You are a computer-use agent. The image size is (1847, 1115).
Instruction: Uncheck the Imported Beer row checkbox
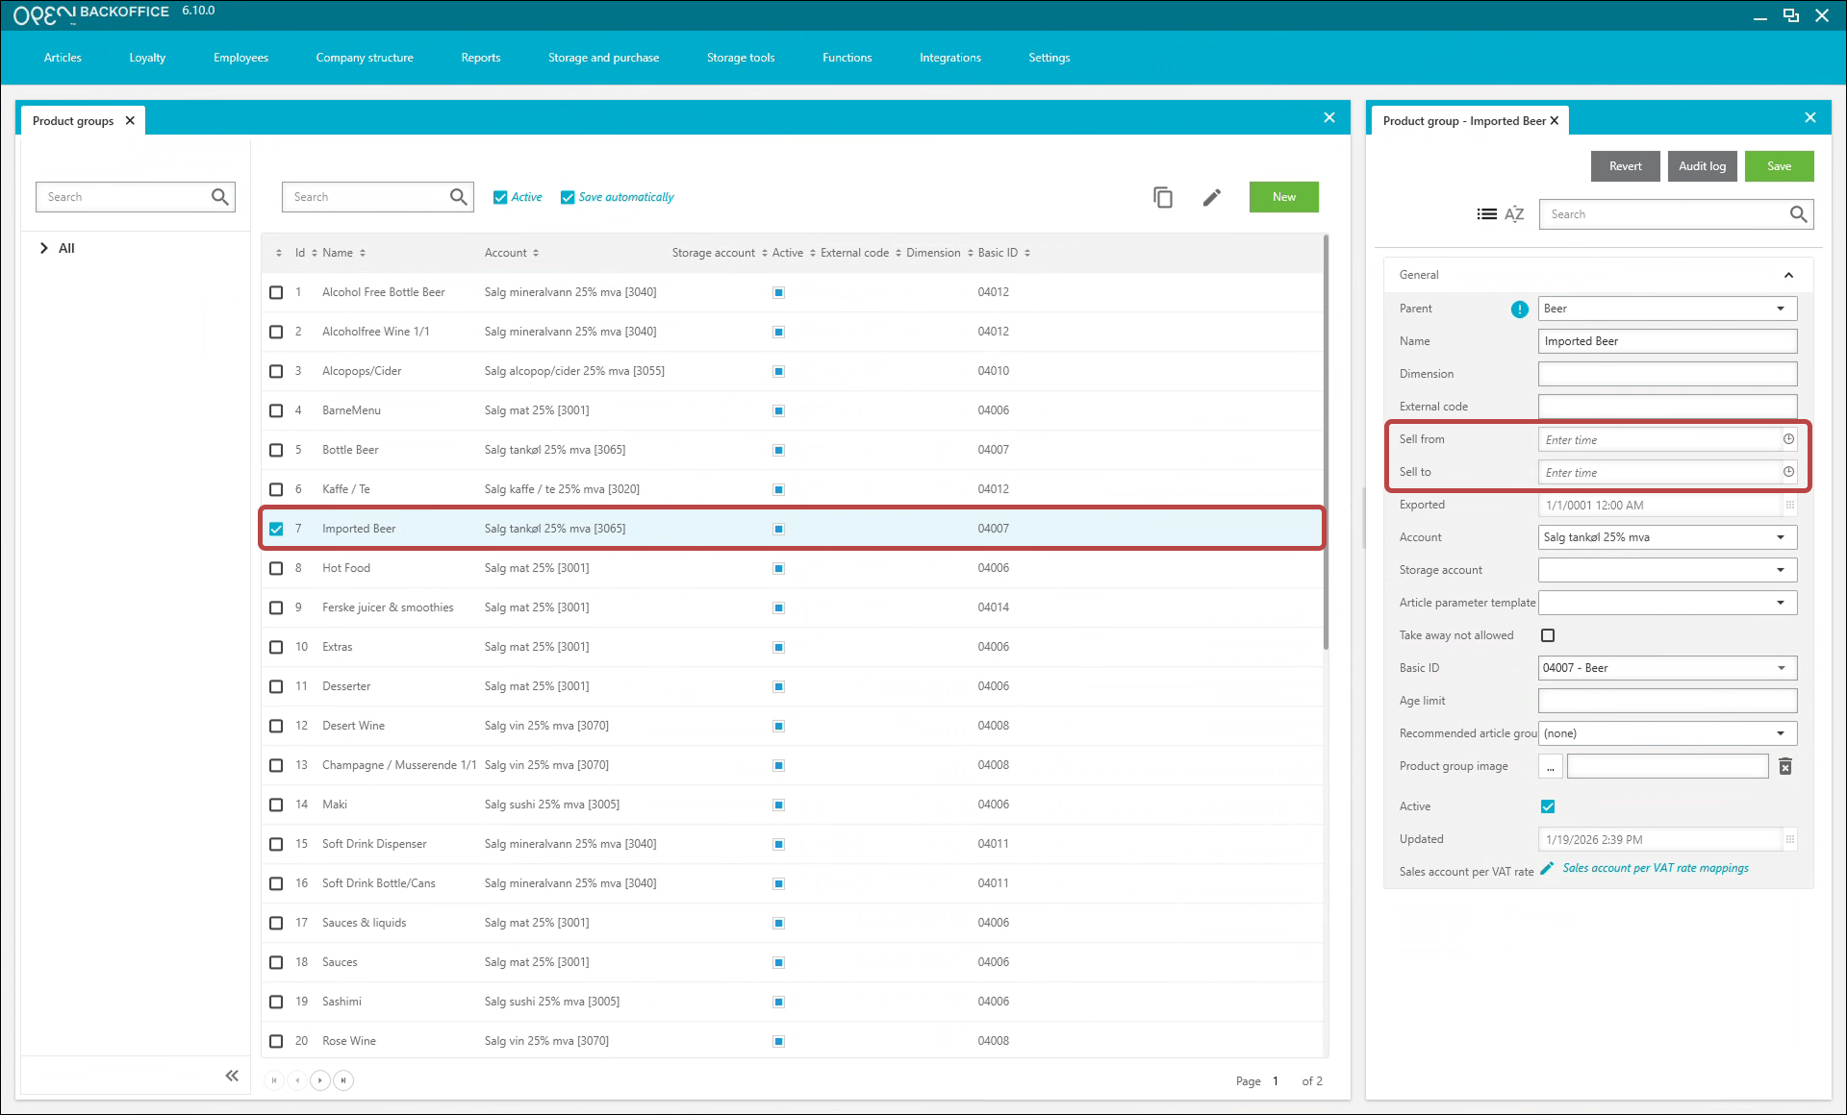click(276, 529)
